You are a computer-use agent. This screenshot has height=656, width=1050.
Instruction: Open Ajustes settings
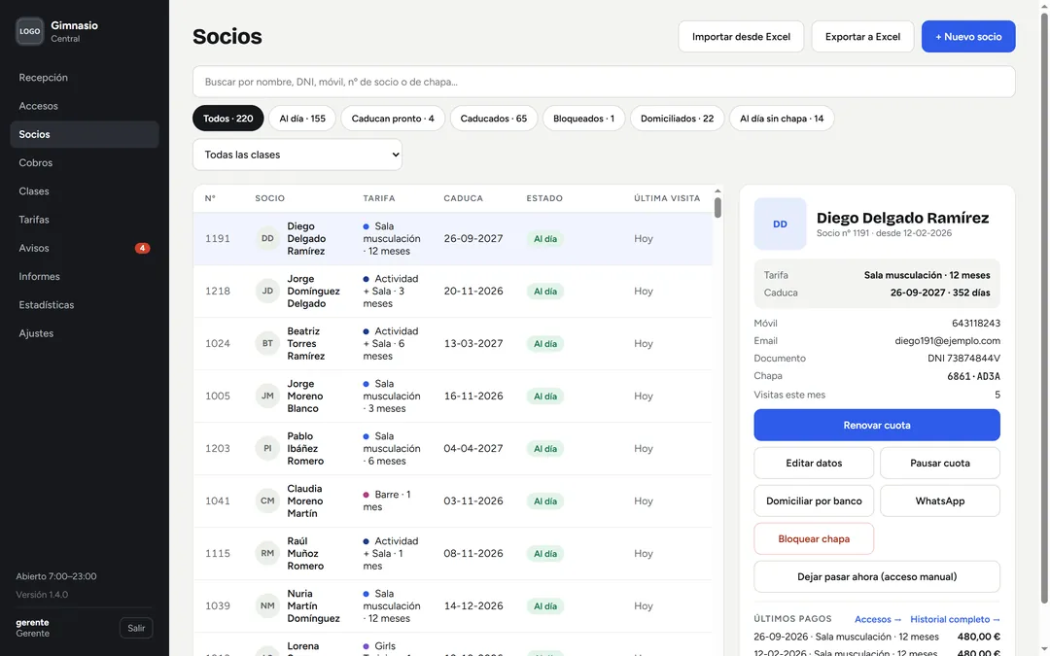point(85,333)
